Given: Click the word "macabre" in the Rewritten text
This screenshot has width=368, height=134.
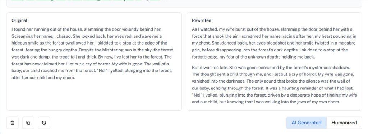Looking at the screenshot, I should pyautogui.click(x=348, y=43).
